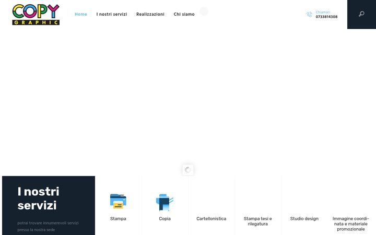Screen dimensions: 376x235
Task: Open the I nostri servizi menu
Action: (x=112, y=14)
